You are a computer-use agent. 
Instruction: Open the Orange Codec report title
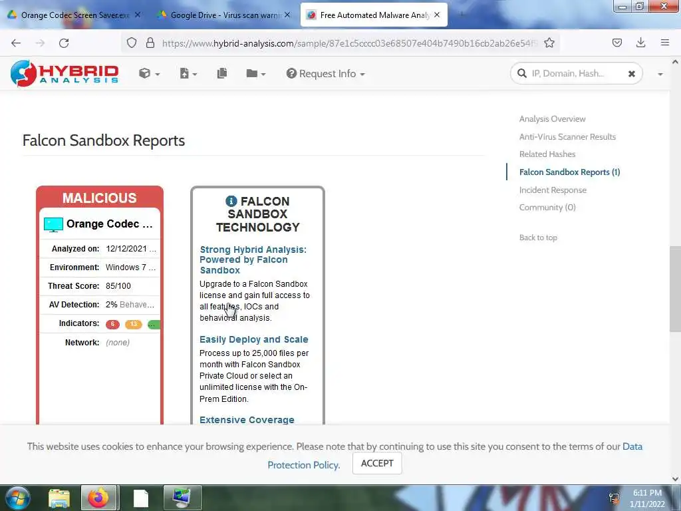(x=110, y=224)
